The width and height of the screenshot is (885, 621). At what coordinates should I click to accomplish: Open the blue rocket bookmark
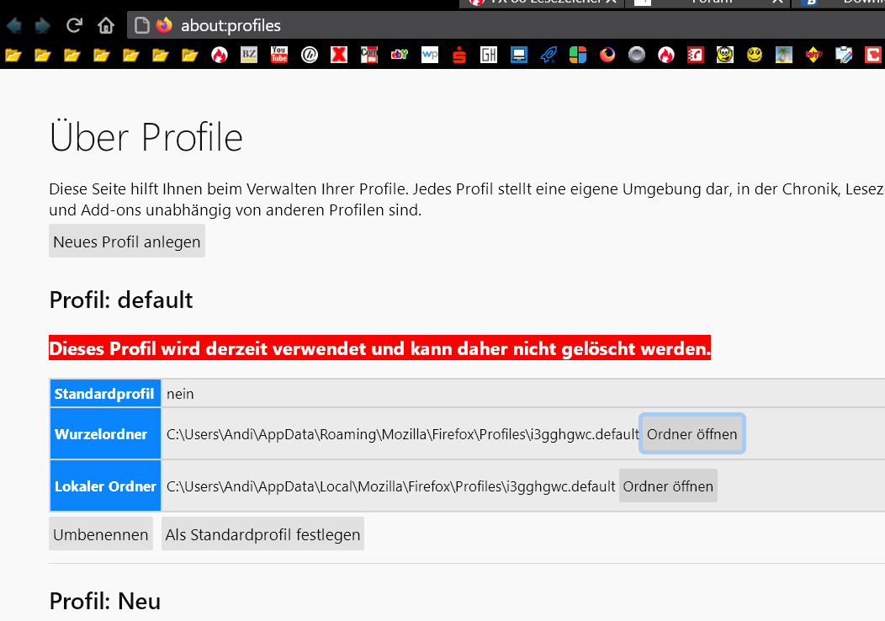[x=548, y=56]
